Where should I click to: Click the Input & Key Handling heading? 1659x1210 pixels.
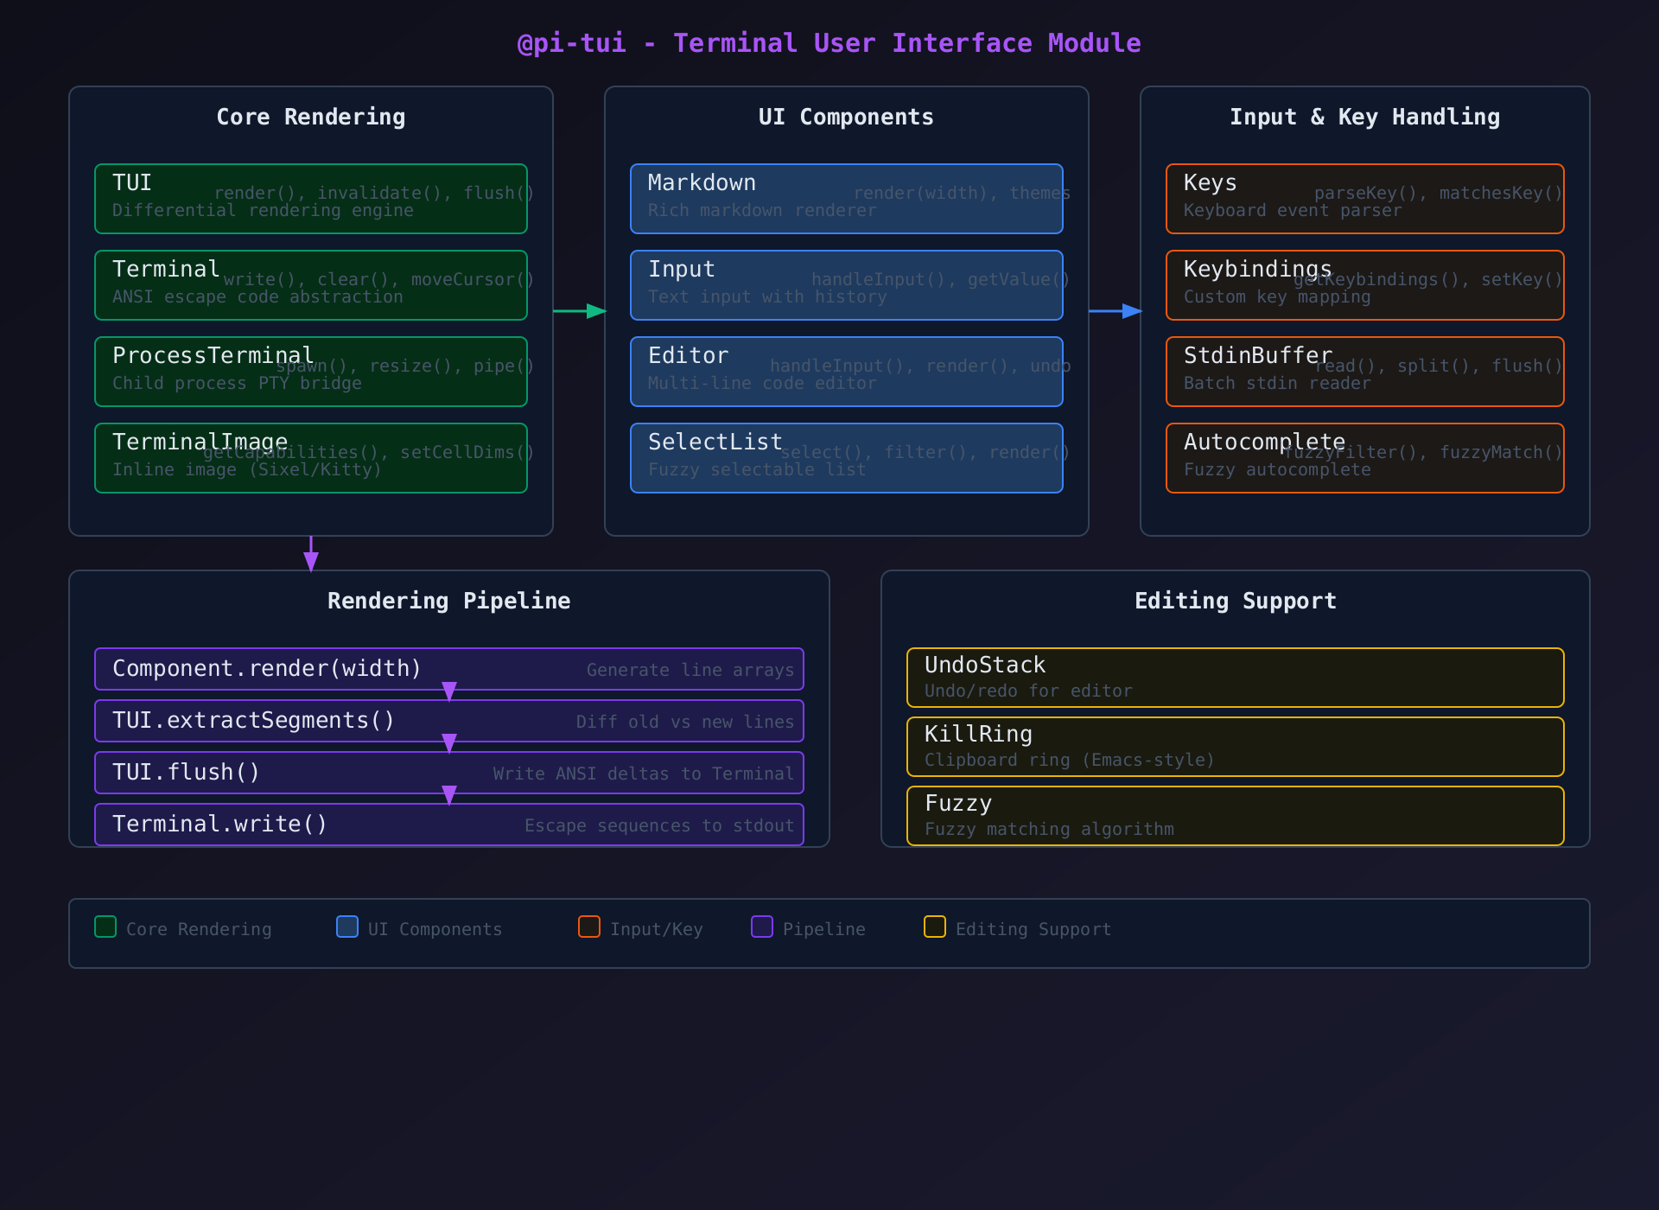point(1365,118)
